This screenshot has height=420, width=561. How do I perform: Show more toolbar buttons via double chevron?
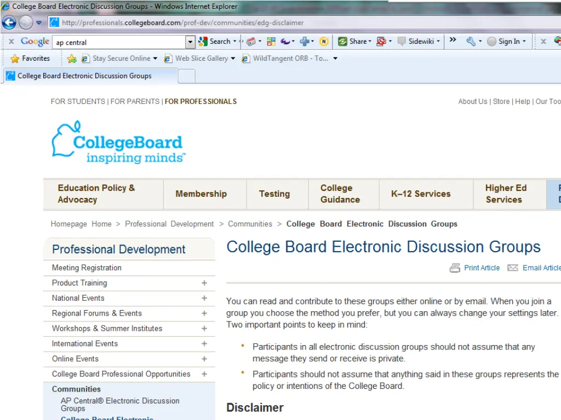(453, 39)
